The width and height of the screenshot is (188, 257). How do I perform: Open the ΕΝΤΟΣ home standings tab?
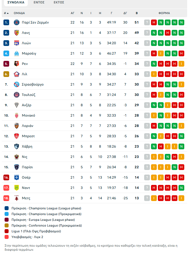coord(39,3)
